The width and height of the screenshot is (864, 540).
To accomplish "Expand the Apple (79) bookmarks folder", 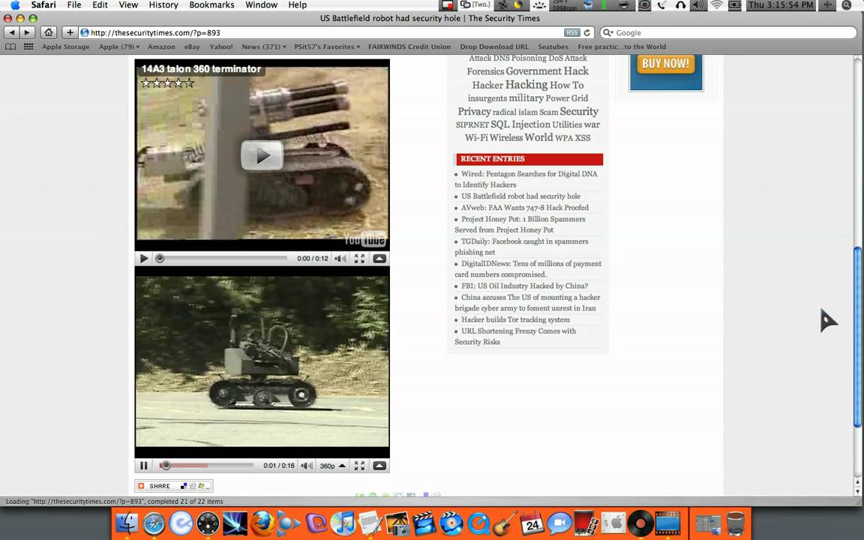I will pos(119,46).
